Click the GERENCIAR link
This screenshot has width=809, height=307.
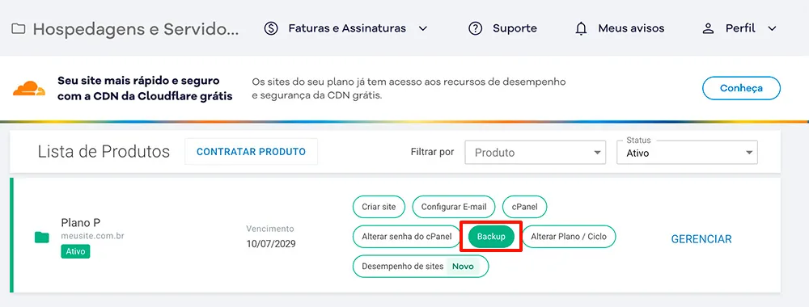701,239
